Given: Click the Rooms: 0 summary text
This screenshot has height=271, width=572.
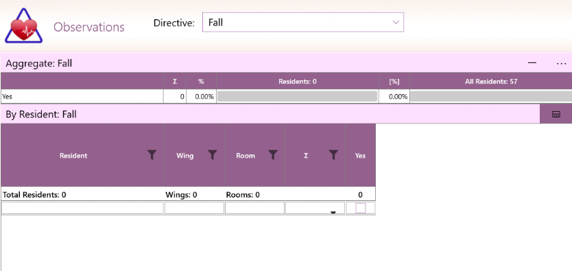Looking at the screenshot, I should (243, 195).
